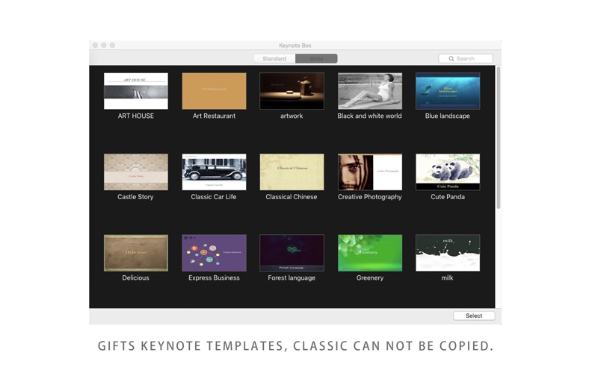Click the 'Delicious' label text
Image resolution: width=598 pixels, height=373 pixels.
[136, 278]
